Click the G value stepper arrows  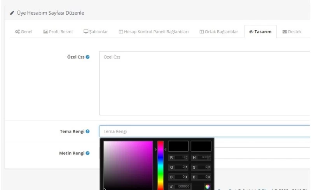186,167
